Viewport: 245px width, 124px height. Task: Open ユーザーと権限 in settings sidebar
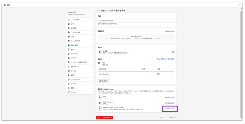point(76,32)
